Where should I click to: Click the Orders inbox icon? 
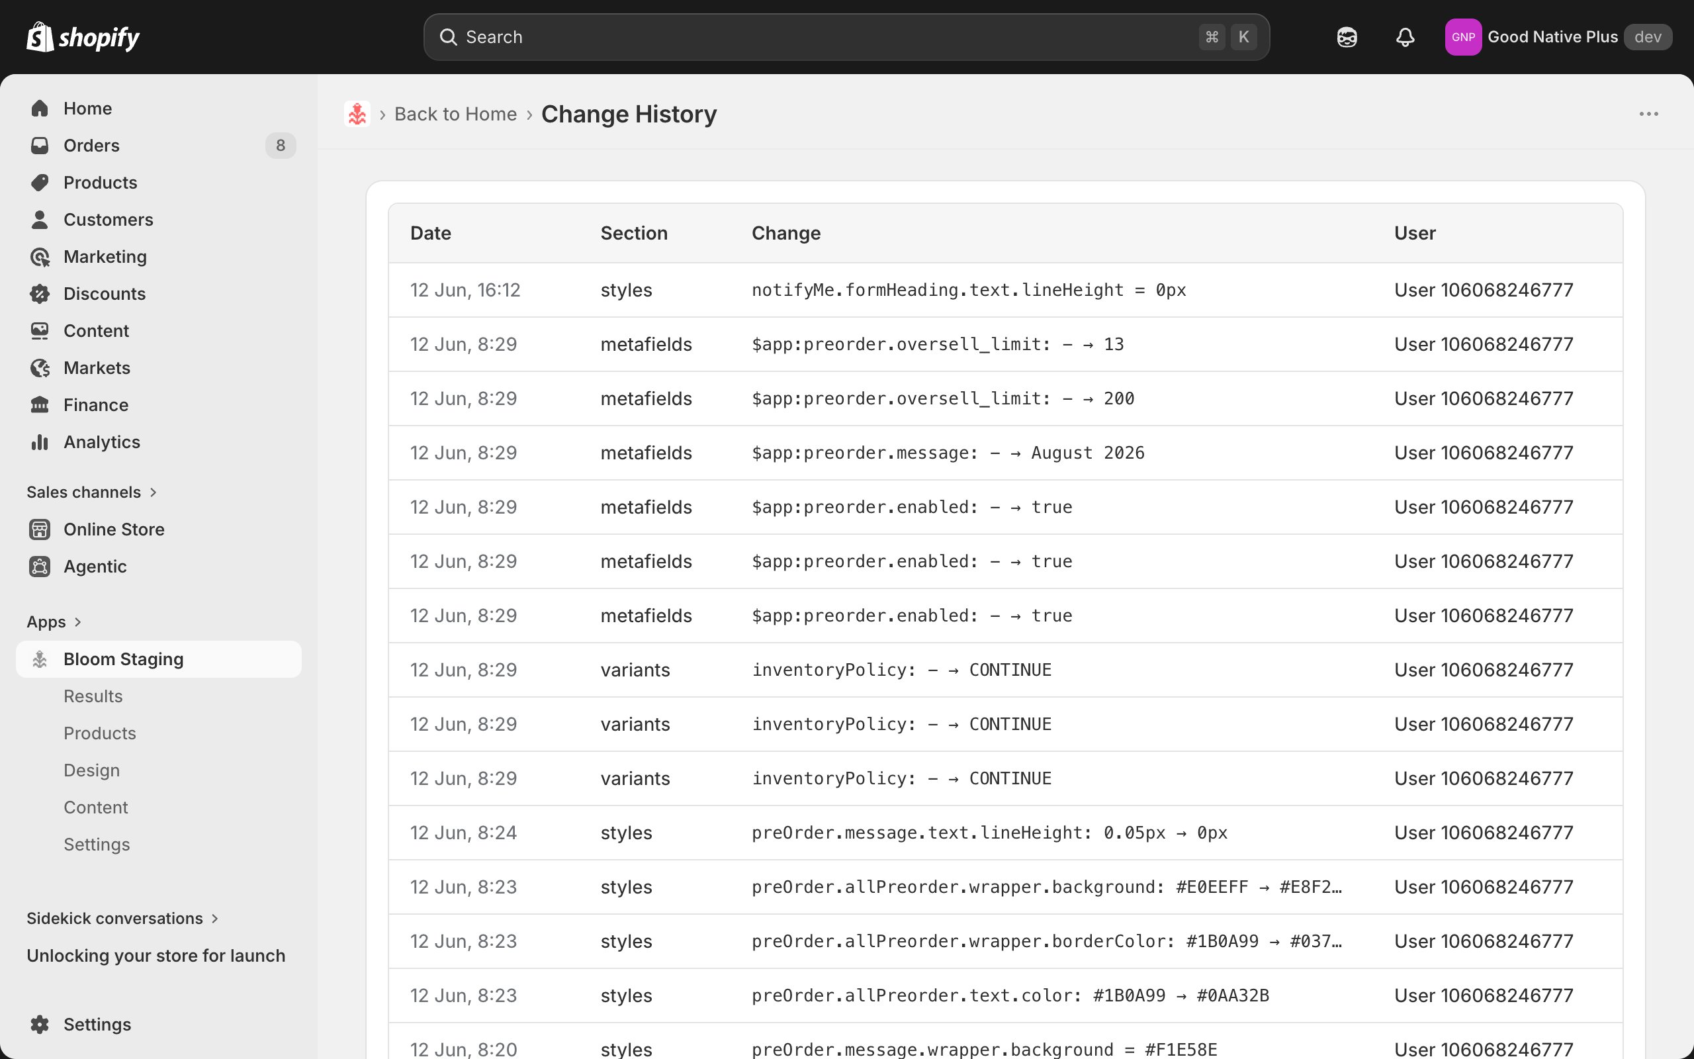coord(40,146)
